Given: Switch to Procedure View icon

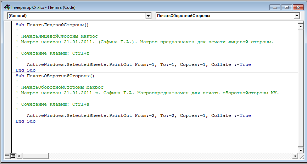Looking at the screenshot, I should click(7, 156).
